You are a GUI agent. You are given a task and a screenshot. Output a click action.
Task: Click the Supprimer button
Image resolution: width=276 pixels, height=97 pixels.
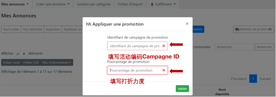[53, 29]
